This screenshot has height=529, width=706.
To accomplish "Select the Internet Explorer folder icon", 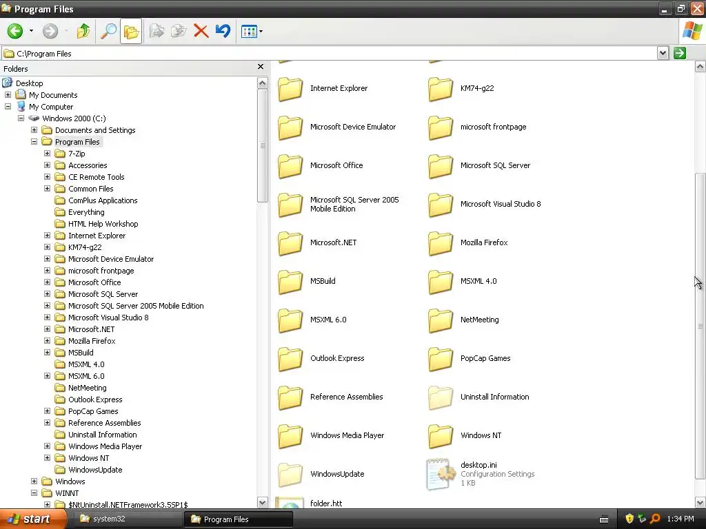I will (x=290, y=89).
